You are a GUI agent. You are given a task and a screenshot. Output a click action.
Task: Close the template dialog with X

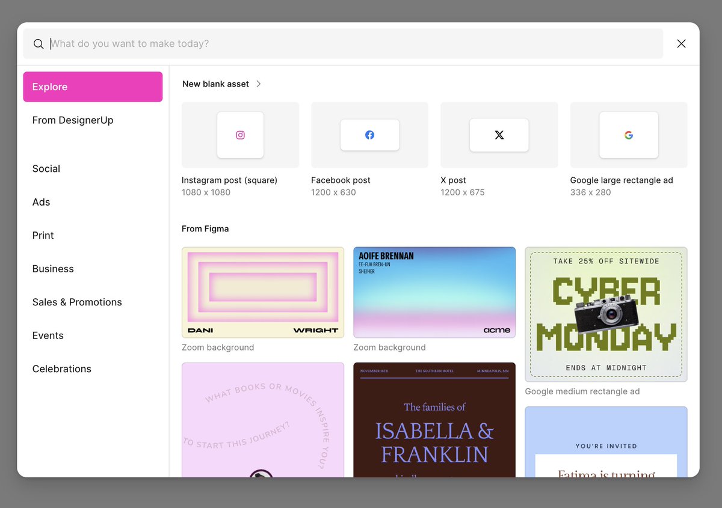click(x=681, y=44)
